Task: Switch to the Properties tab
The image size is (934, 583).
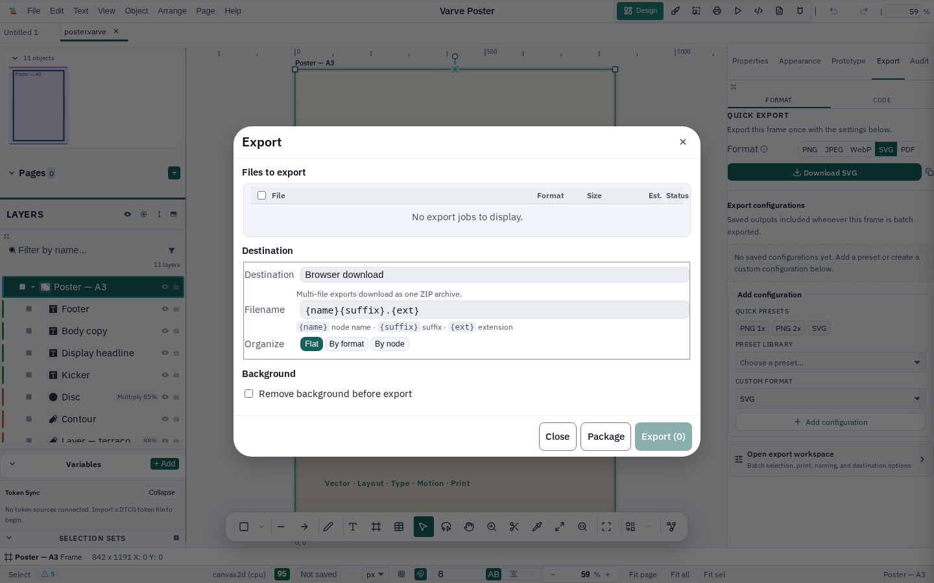Action: tap(750, 61)
